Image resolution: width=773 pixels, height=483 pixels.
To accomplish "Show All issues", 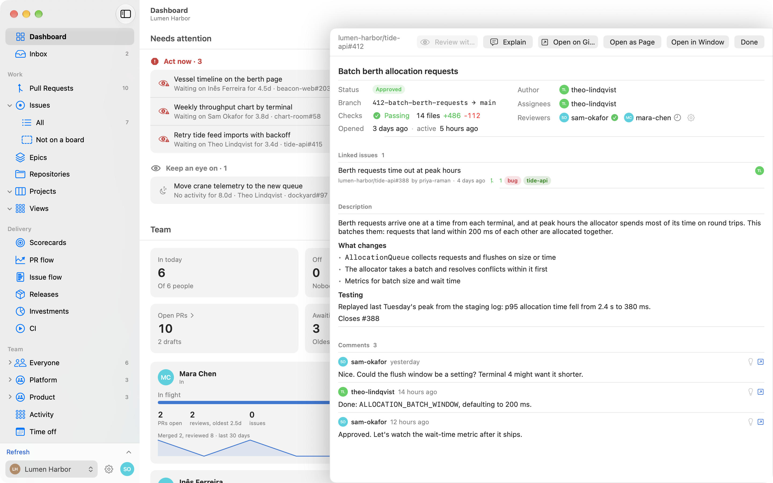I will [x=70, y=122].
